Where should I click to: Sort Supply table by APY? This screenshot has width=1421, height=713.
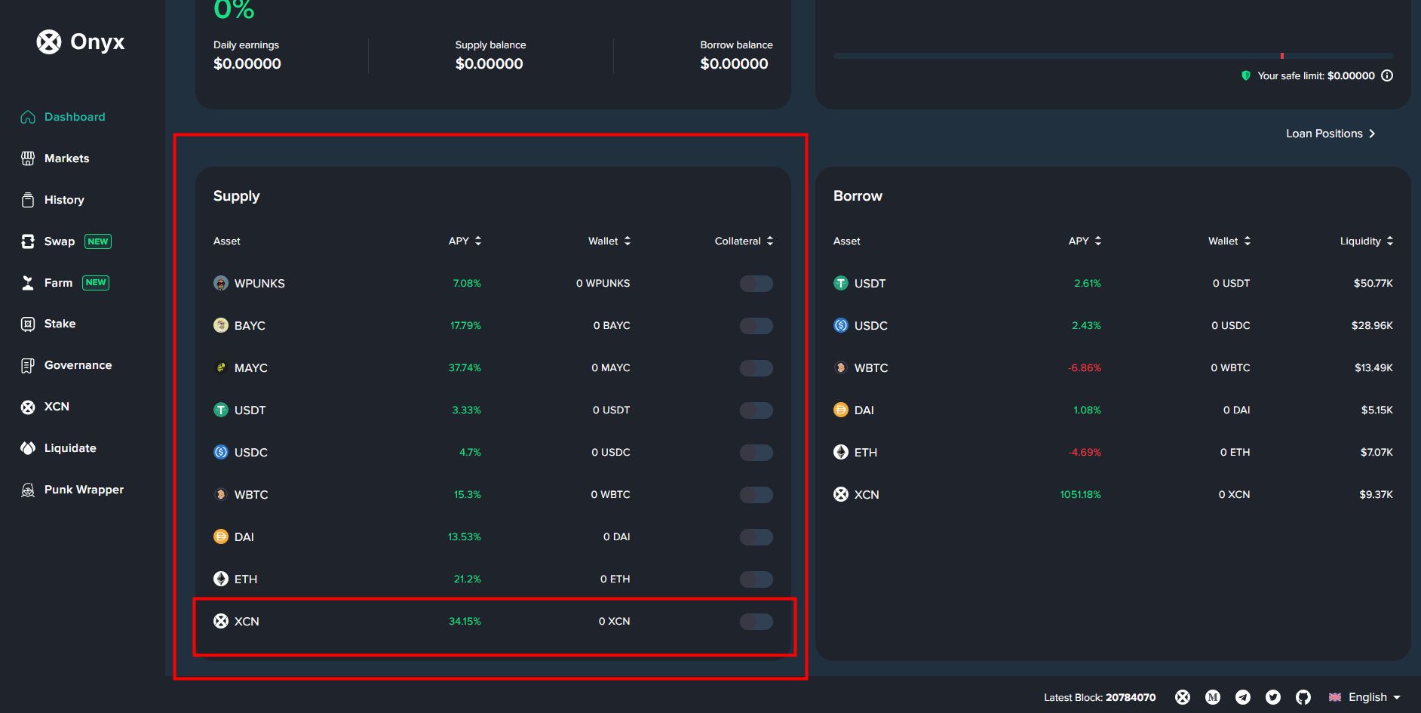coord(465,241)
